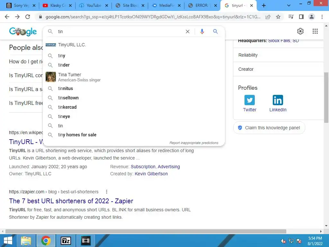Open the Action Center flag icon
Image resolution: width=329 pixels, height=247 pixels.
299,241
